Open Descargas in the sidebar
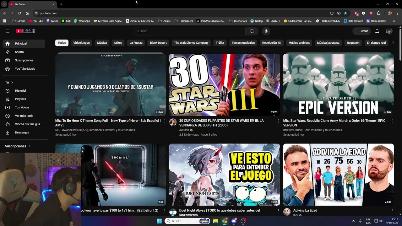The image size is (402, 226). (24, 132)
